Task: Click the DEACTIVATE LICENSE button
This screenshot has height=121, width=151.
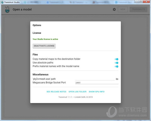Action: tap(44, 46)
